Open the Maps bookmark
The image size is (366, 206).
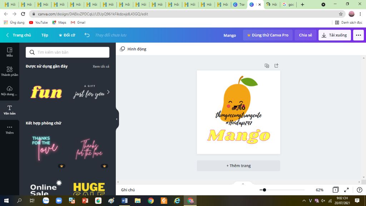59,23
